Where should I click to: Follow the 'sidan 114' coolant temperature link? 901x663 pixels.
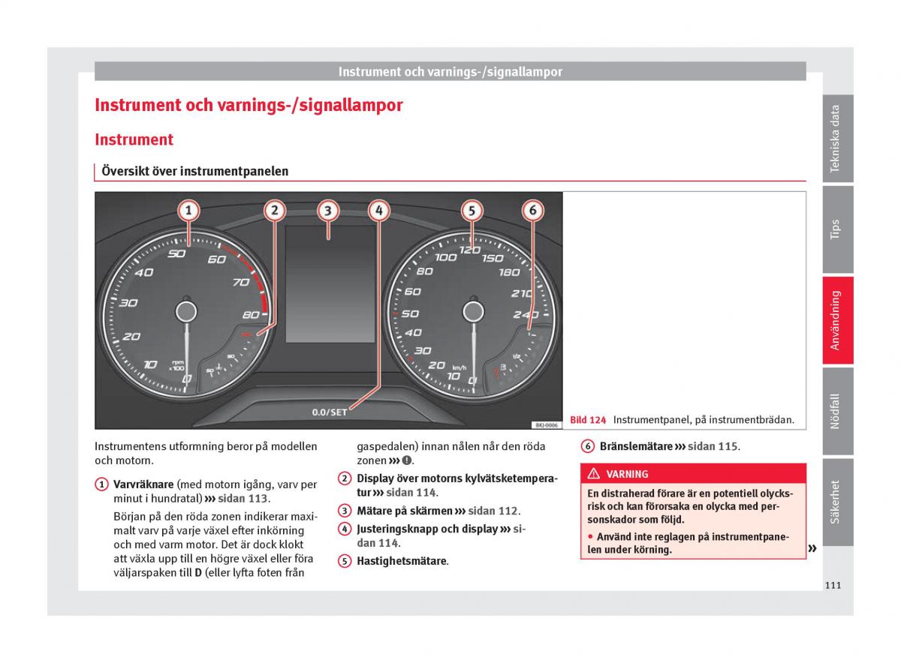(x=411, y=493)
